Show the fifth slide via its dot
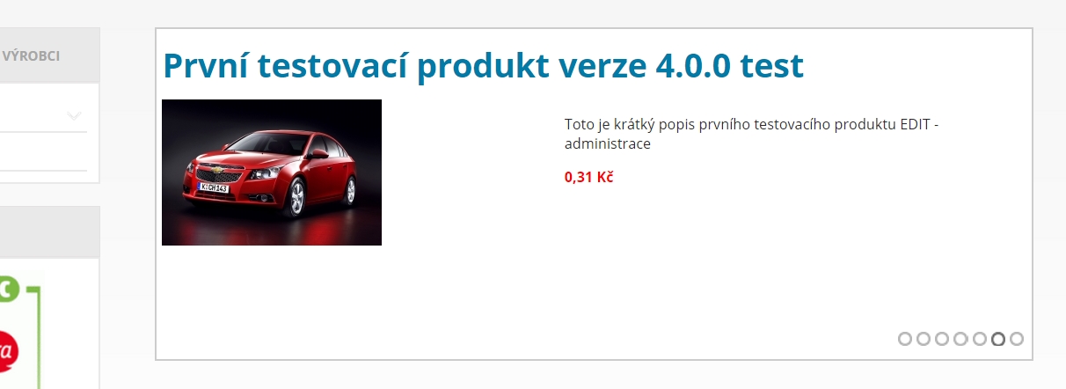The width and height of the screenshot is (1066, 389). 980,339
